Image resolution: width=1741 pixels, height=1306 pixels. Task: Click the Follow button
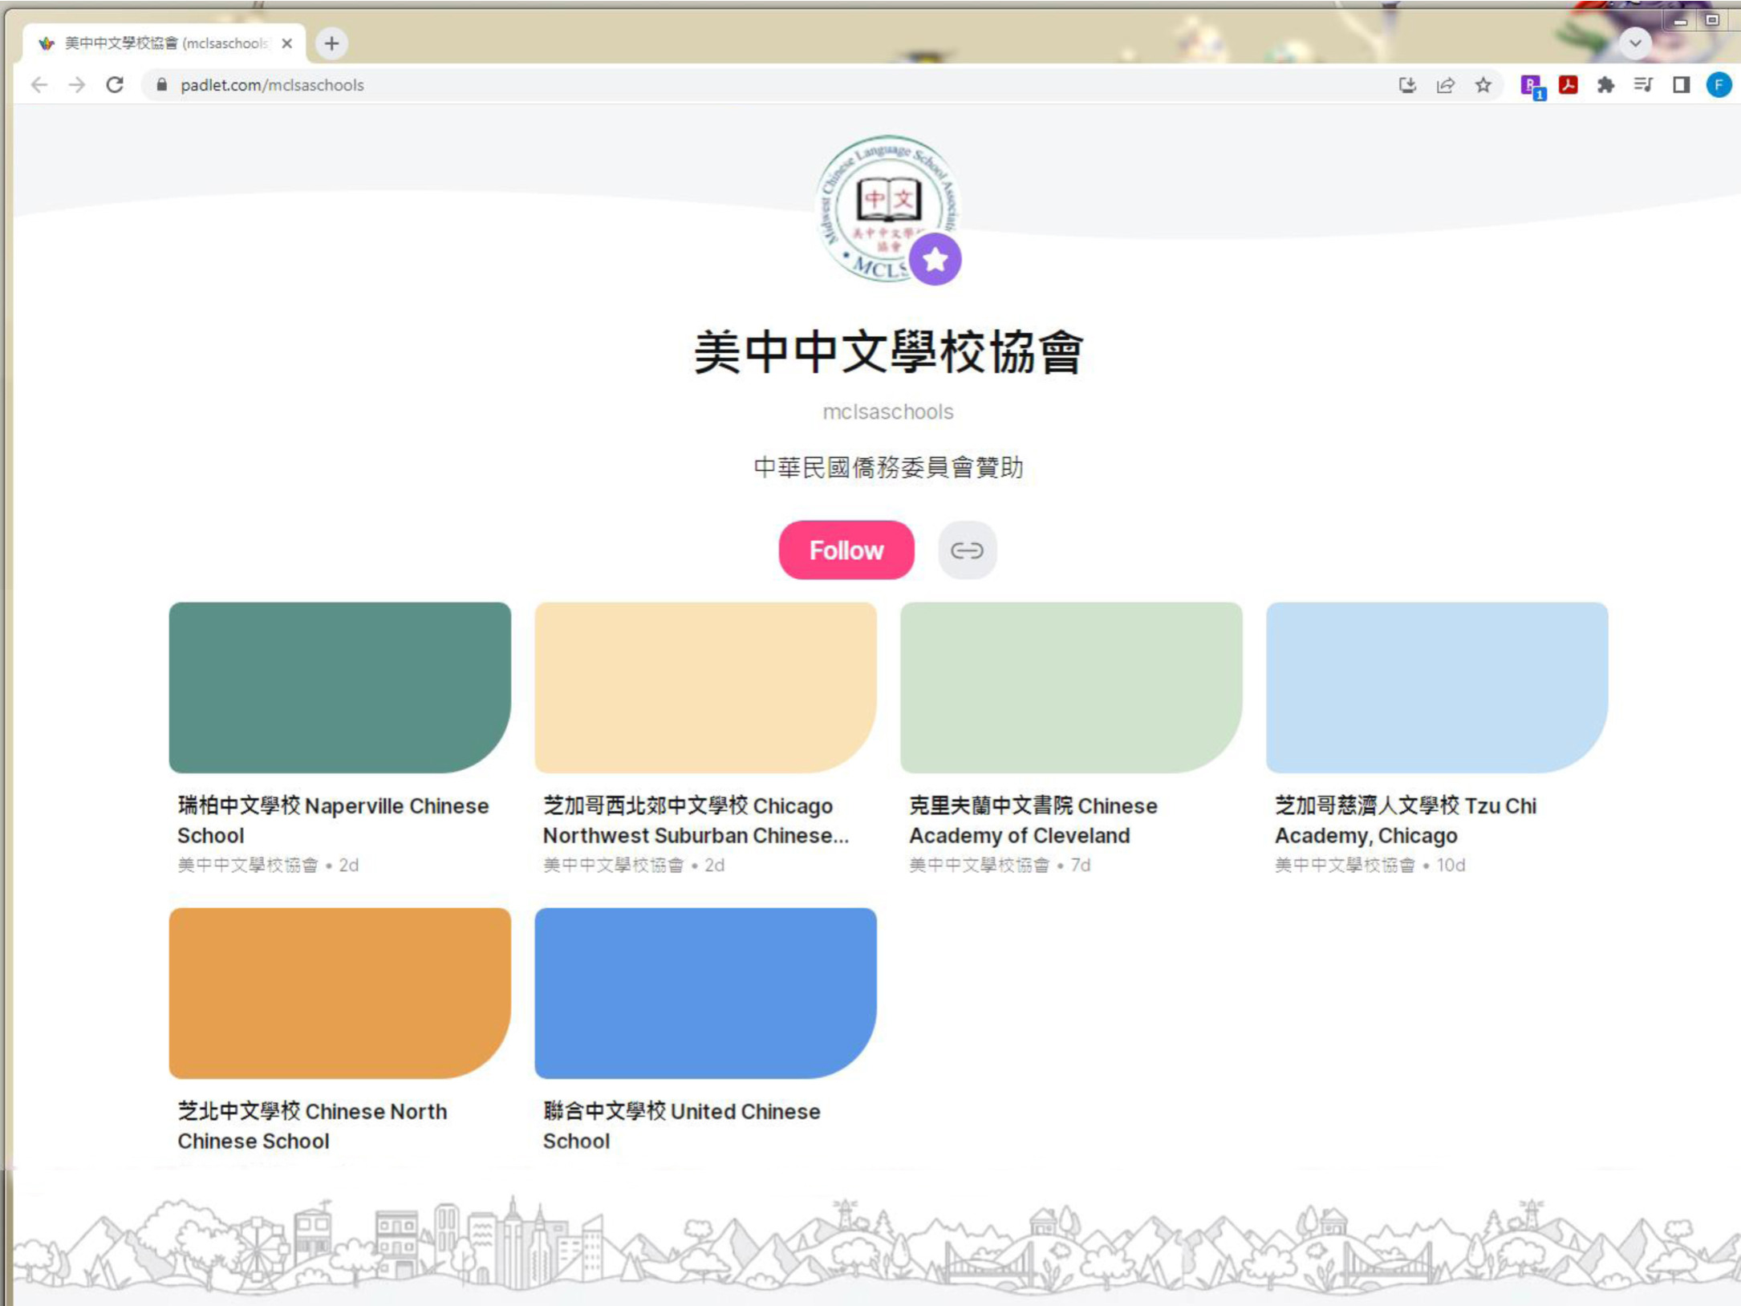coord(846,550)
